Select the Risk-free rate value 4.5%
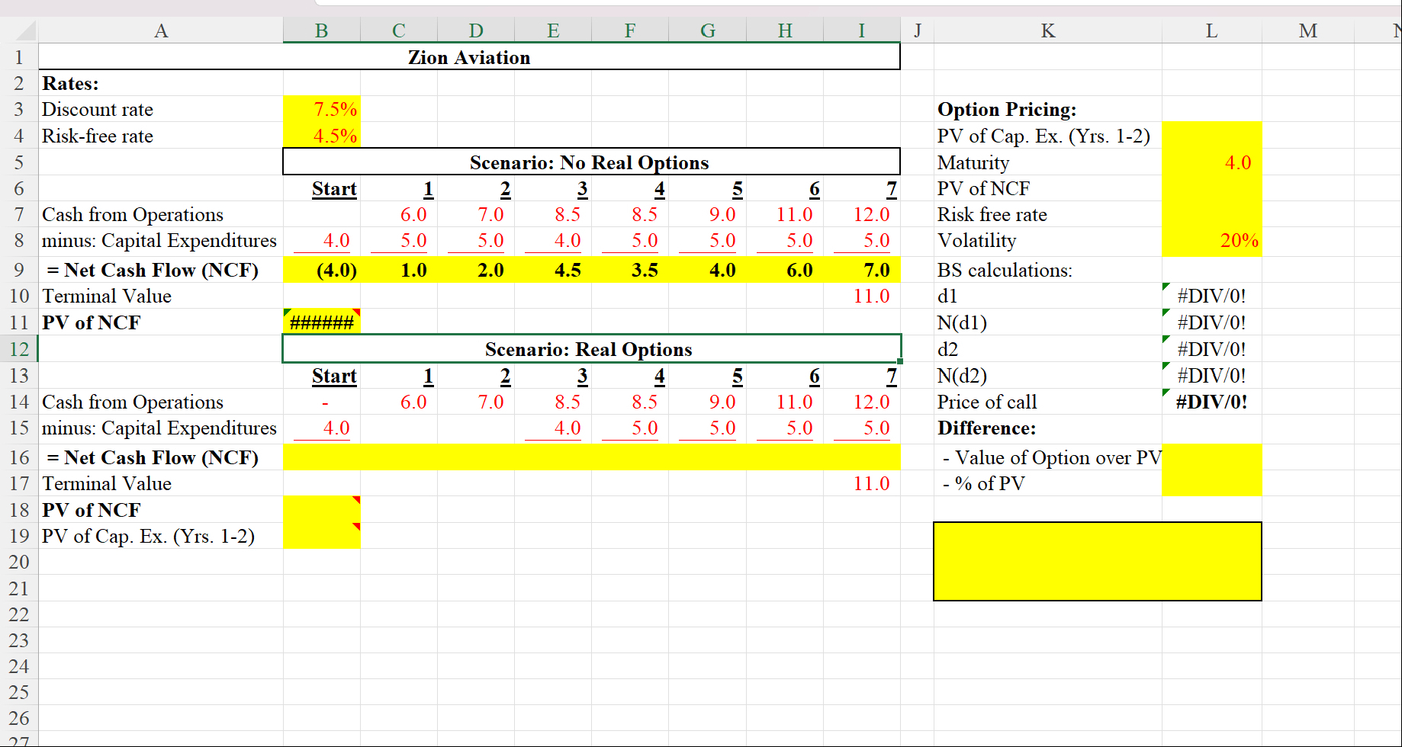 pyautogui.click(x=322, y=136)
